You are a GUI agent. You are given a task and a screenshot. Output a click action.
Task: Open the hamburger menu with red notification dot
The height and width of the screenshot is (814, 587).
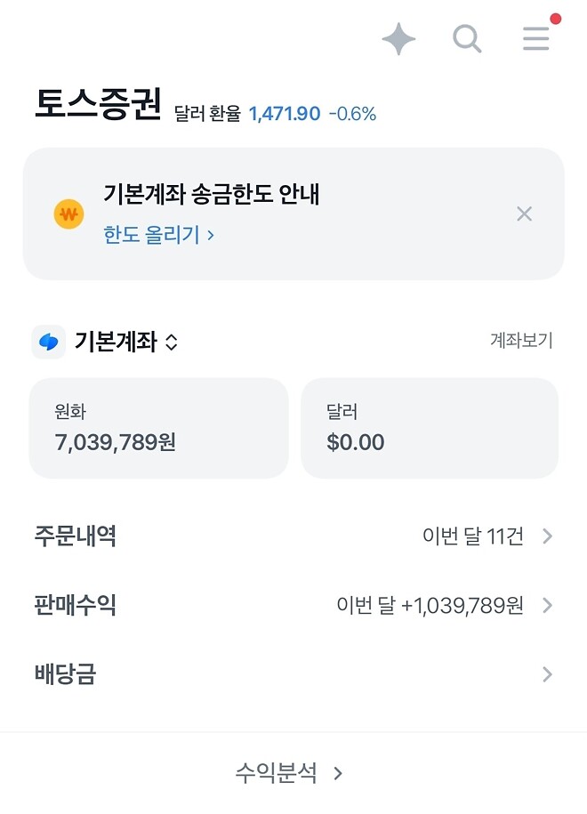click(x=535, y=38)
